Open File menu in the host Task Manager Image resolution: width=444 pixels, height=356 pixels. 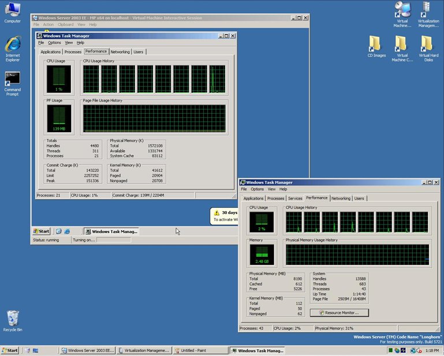(244, 189)
